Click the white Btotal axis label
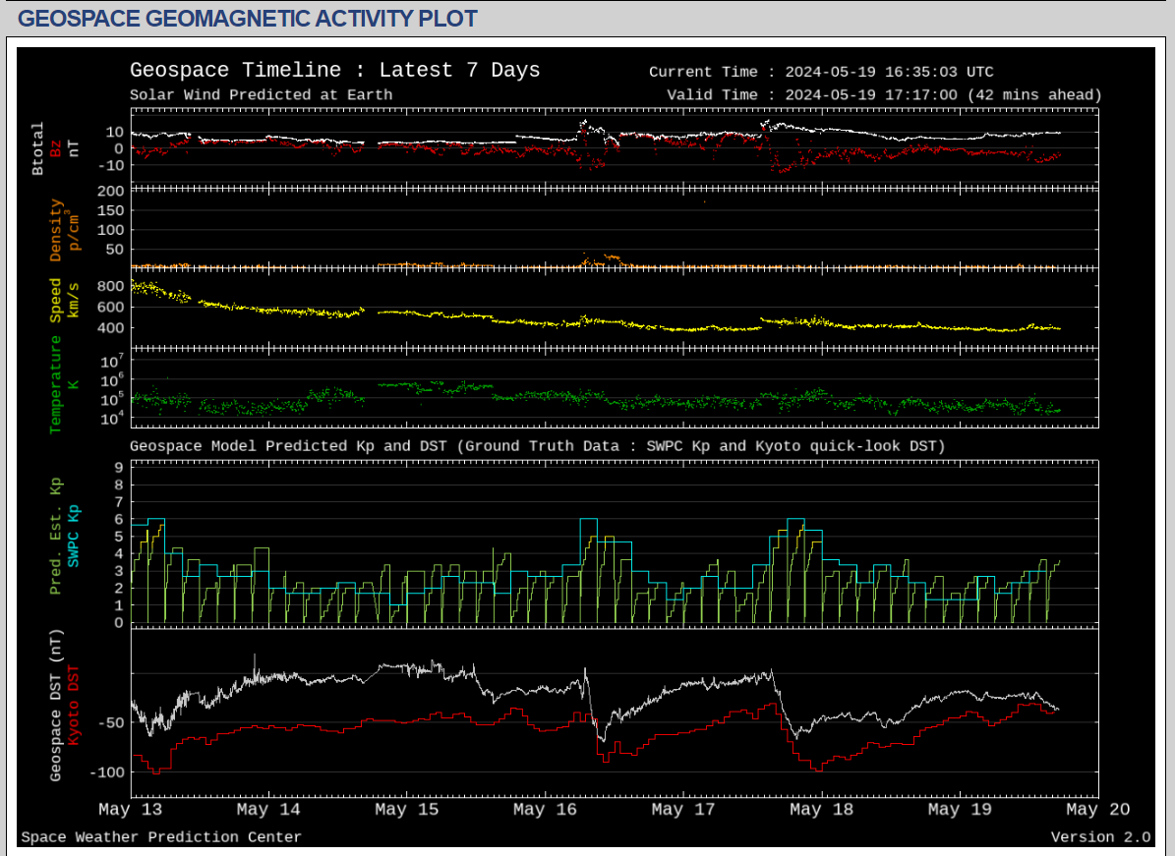Viewport: 1175px width, 856px height. (x=38, y=148)
